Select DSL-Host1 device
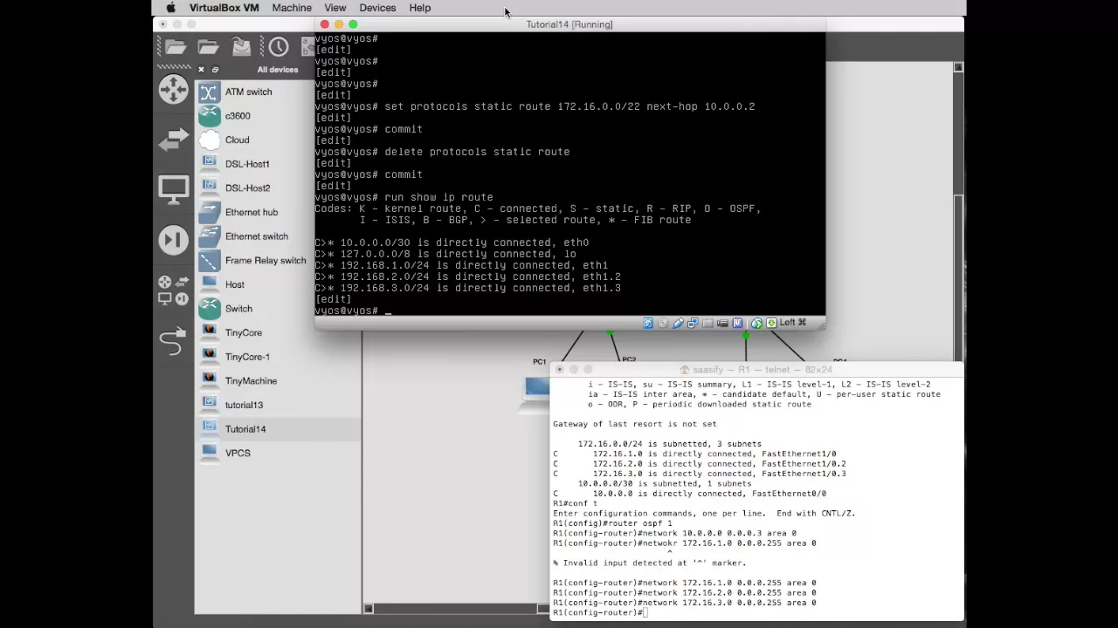 pyautogui.click(x=278, y=164)
